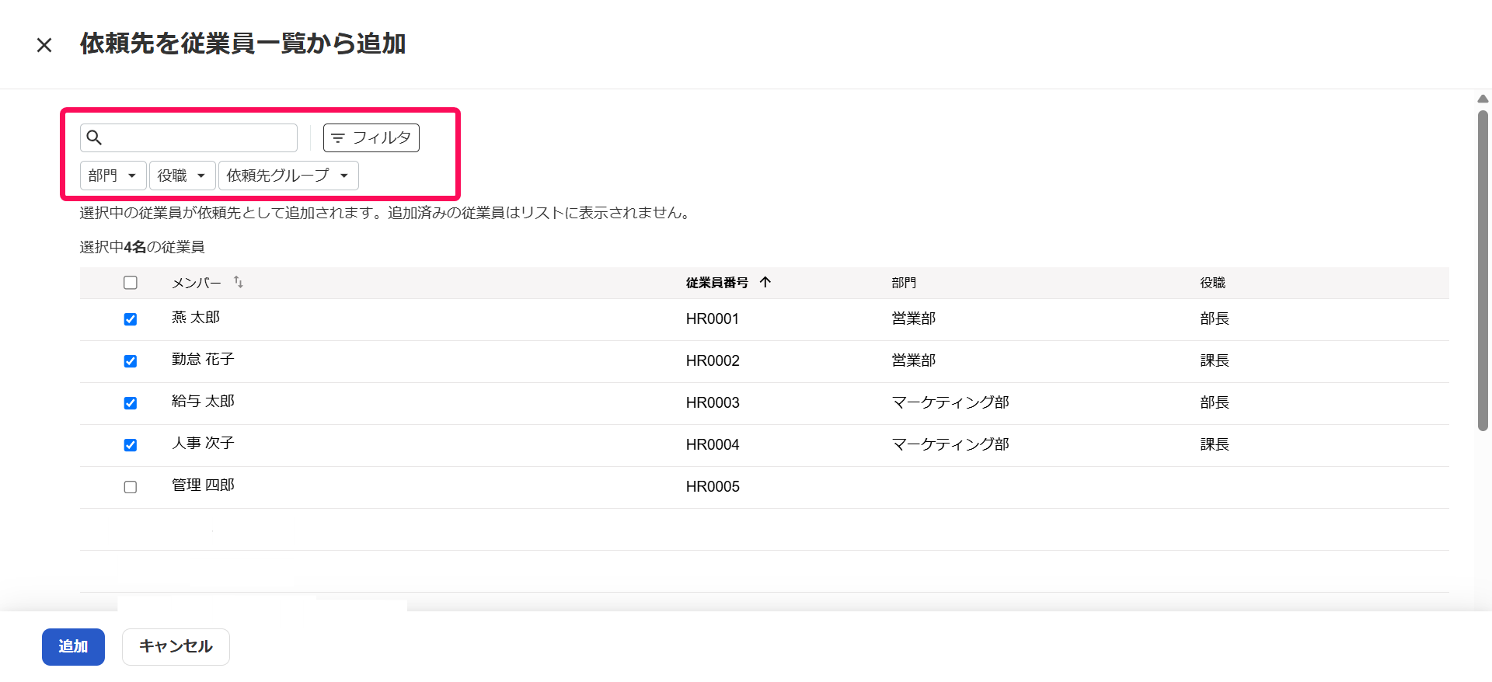Click the up arrow next to 従業員番号
The width and height of the screenshot is (1492, 682).
click(x=765, y=282)
